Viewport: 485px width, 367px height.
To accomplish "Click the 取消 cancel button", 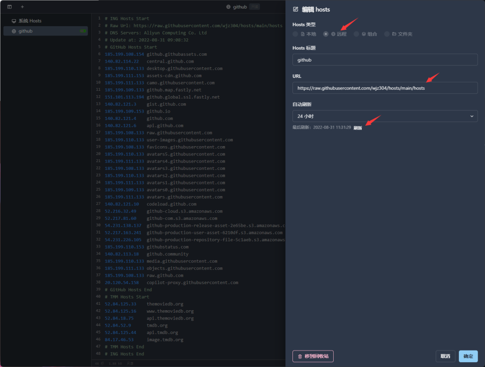I will pos(445,356).
